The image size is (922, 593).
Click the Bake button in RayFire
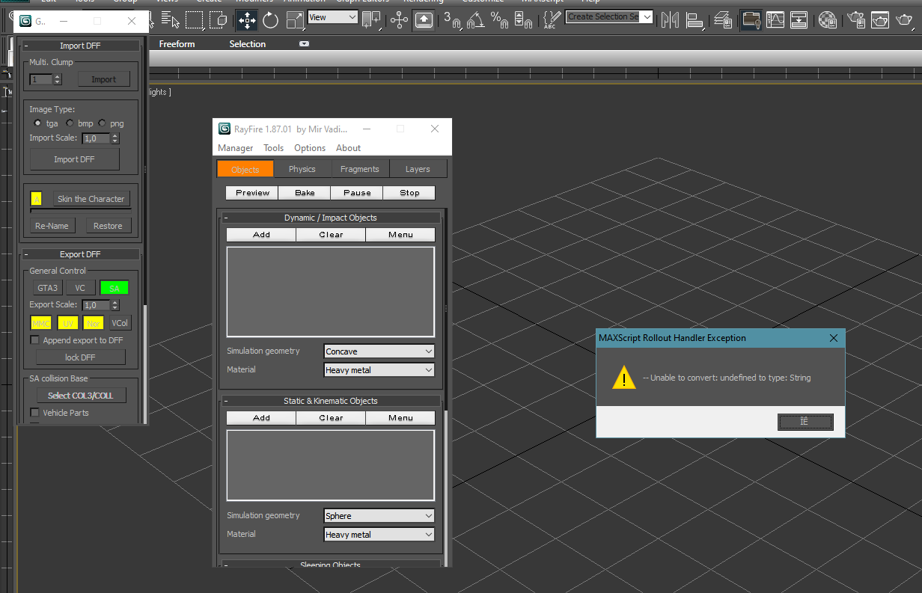tap(305, 193)
